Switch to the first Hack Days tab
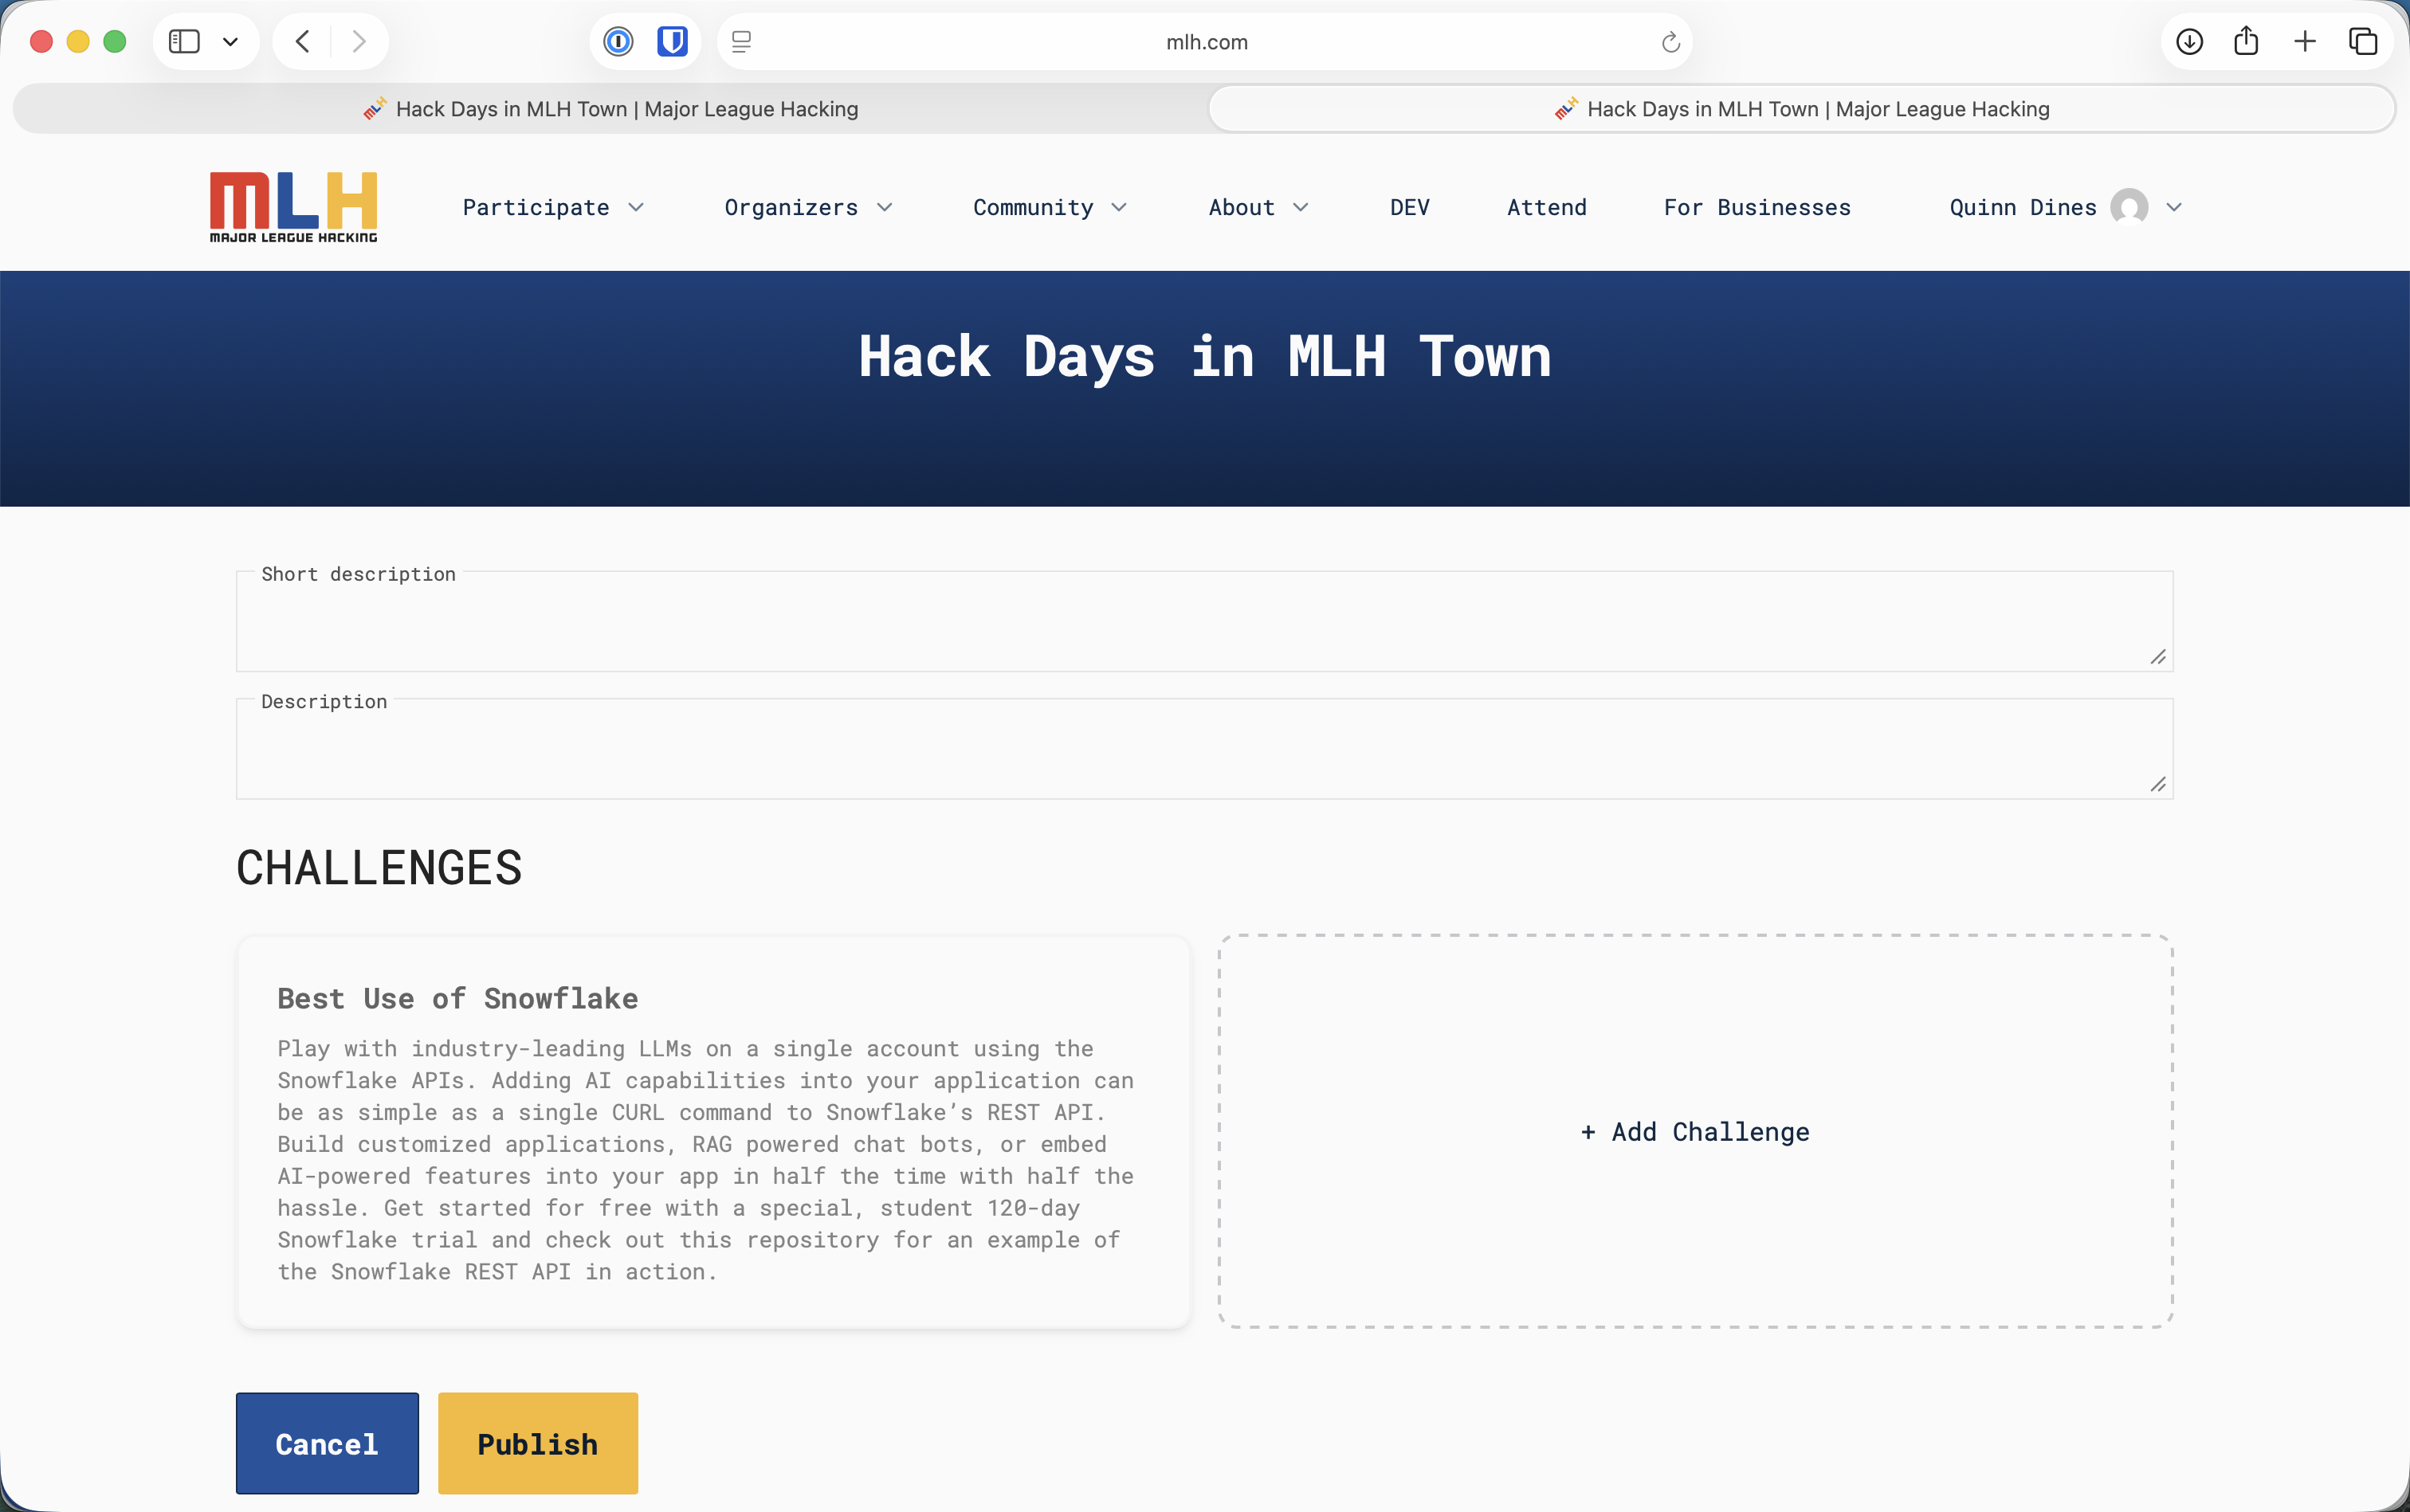The height and width of the screenshot is (1512, 2410). 610,109
